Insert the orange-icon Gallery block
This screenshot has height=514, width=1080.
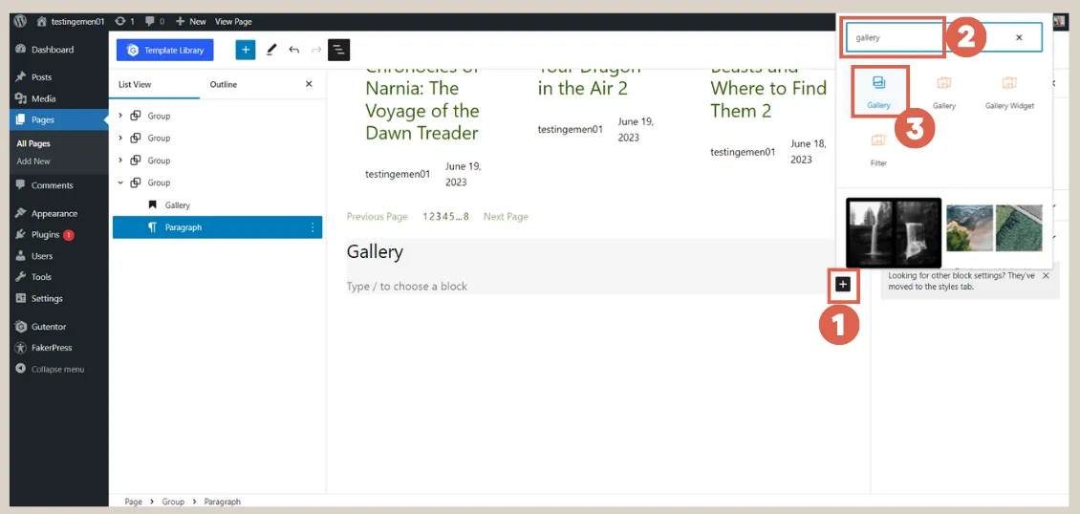pos(943,91)
